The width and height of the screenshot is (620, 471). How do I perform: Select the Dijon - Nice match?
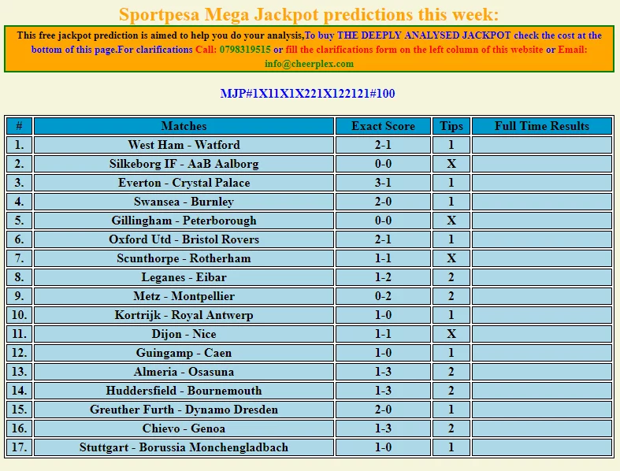(x=184, y=334)
